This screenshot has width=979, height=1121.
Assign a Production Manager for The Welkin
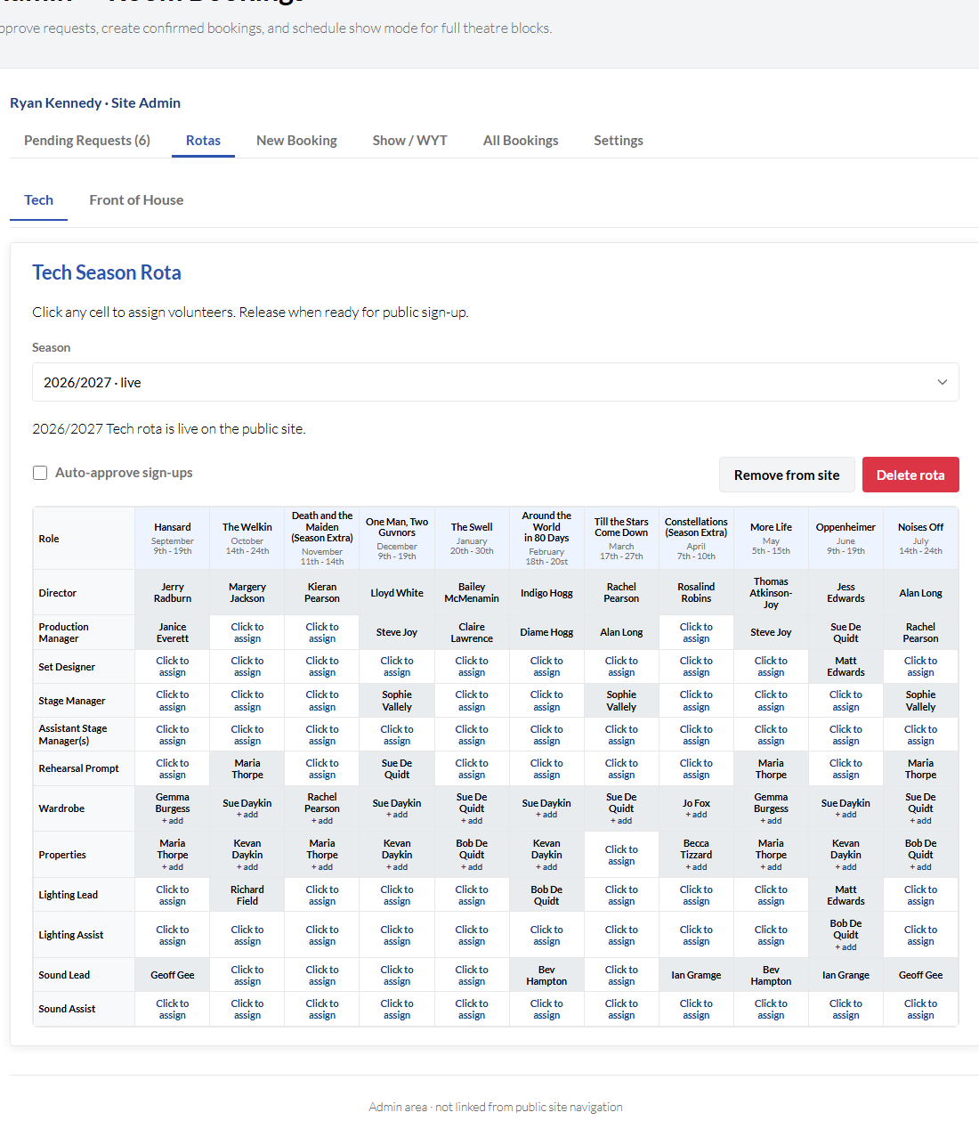tap(247, 633)
